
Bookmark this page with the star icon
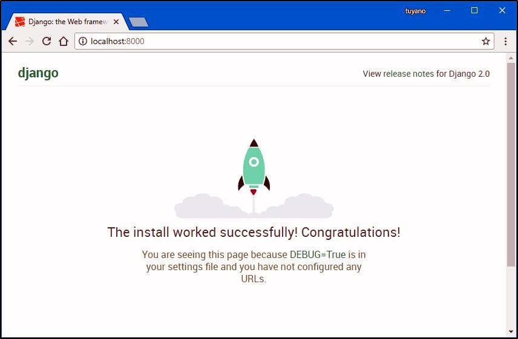pyautogui.click(x=485, y=41)
